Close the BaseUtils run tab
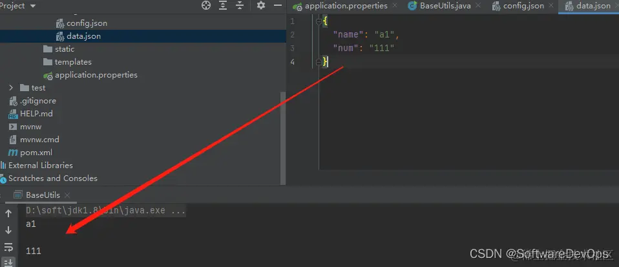 tap(67, 195)
